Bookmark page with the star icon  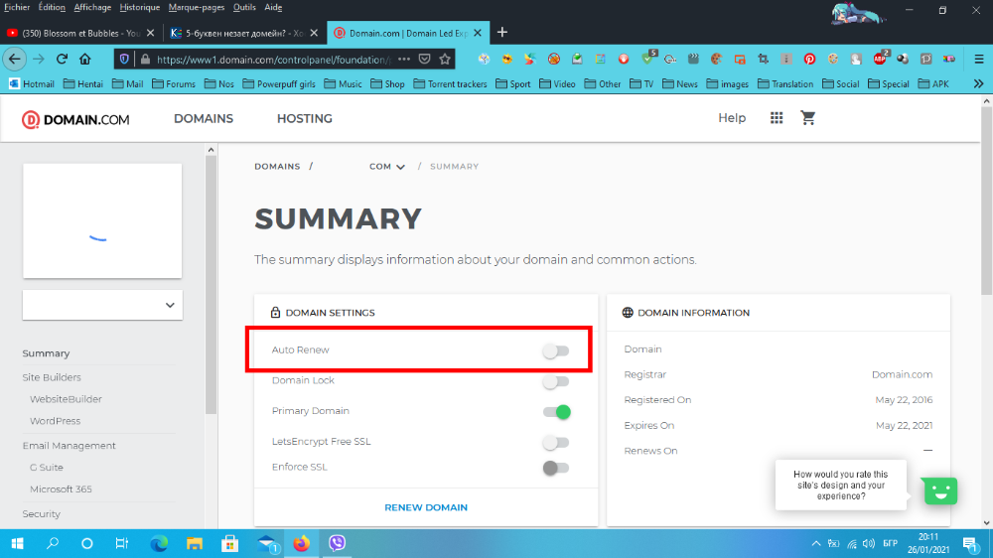click(445, 59)
